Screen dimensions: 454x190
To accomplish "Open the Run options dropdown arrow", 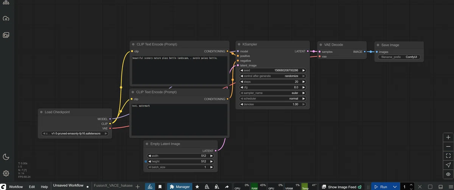I will (x=395, y=187).
